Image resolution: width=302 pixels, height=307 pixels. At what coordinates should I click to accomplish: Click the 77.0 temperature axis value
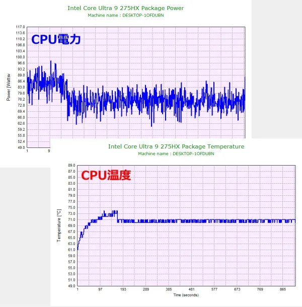(71, 202)
